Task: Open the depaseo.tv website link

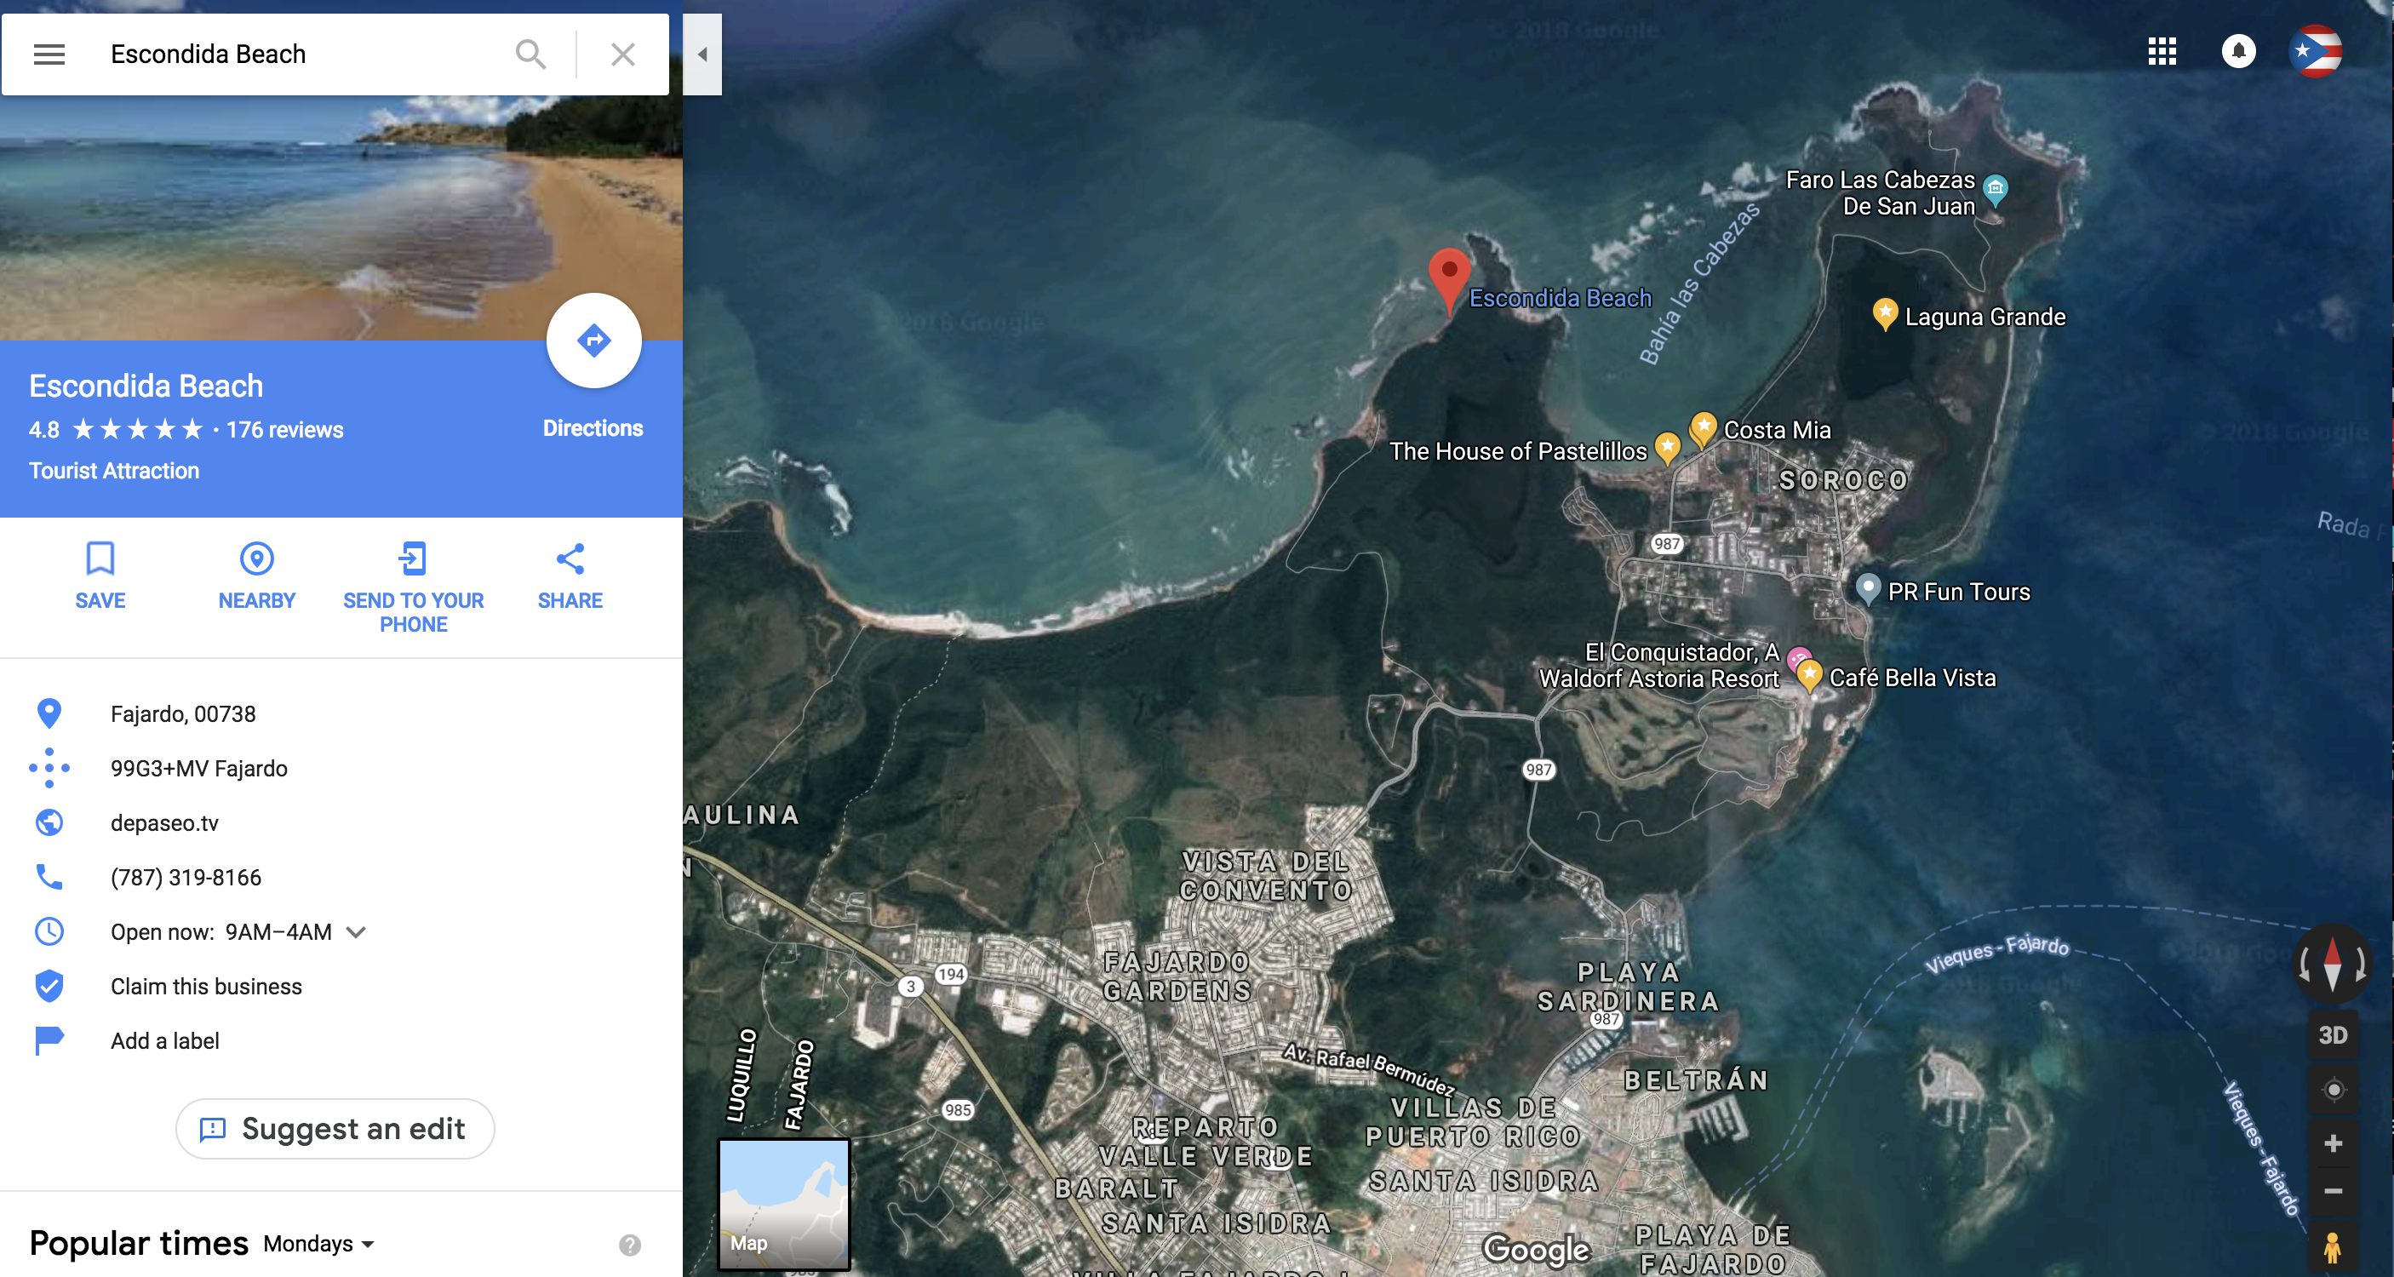Action: click(164, 822)
